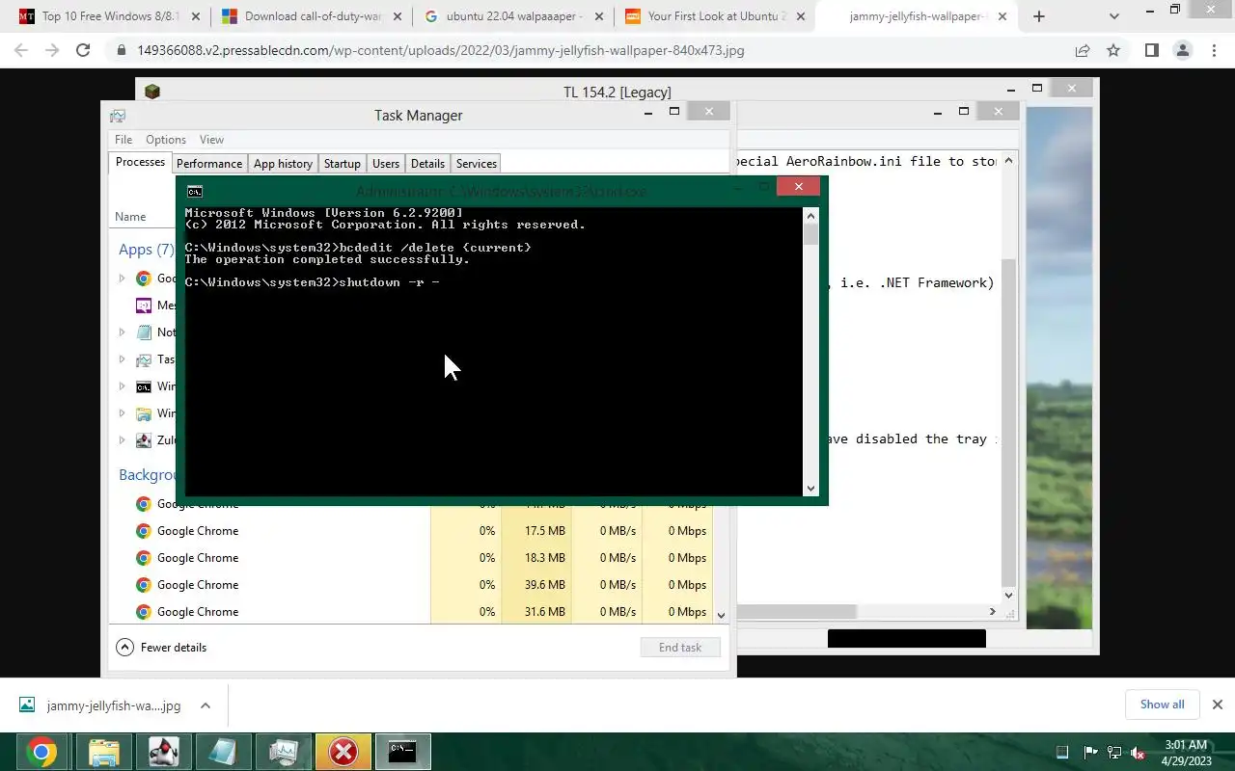Click Task Manager process list scroll-down arrow
Image resolution: width=1235 pixels, height=771 pixels.
pos(721,615)
